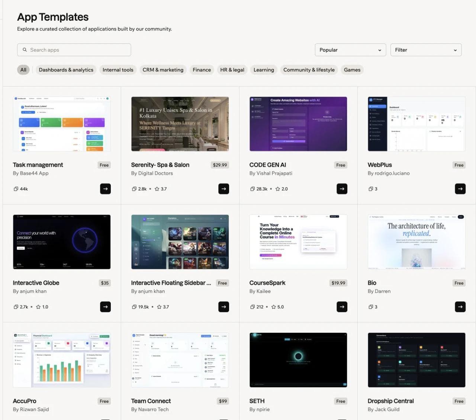Open Interactive Globe preview image

[x=62, y=242]
